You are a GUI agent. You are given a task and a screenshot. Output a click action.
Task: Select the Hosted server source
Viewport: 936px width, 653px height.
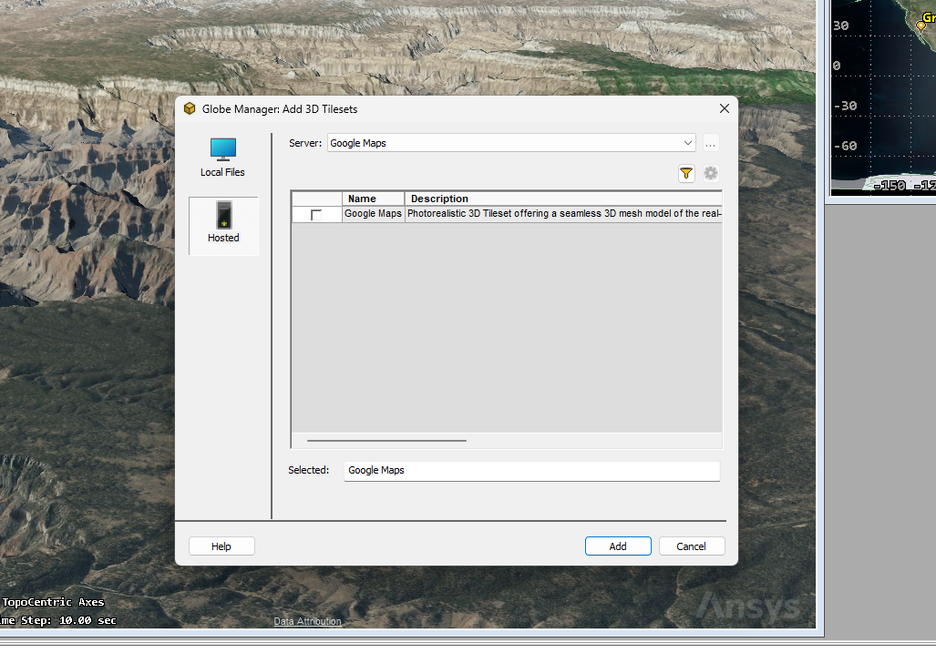223,226
